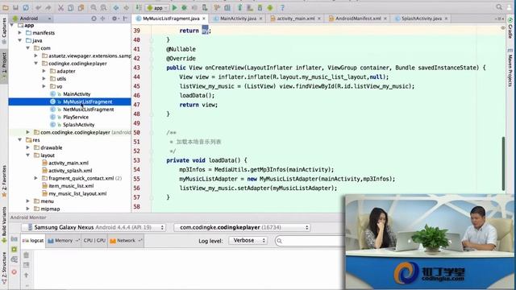Navigate forward with the right arrow icon
Screen dimensions: 516x290
pyautogui.click(x=126, y=7)
